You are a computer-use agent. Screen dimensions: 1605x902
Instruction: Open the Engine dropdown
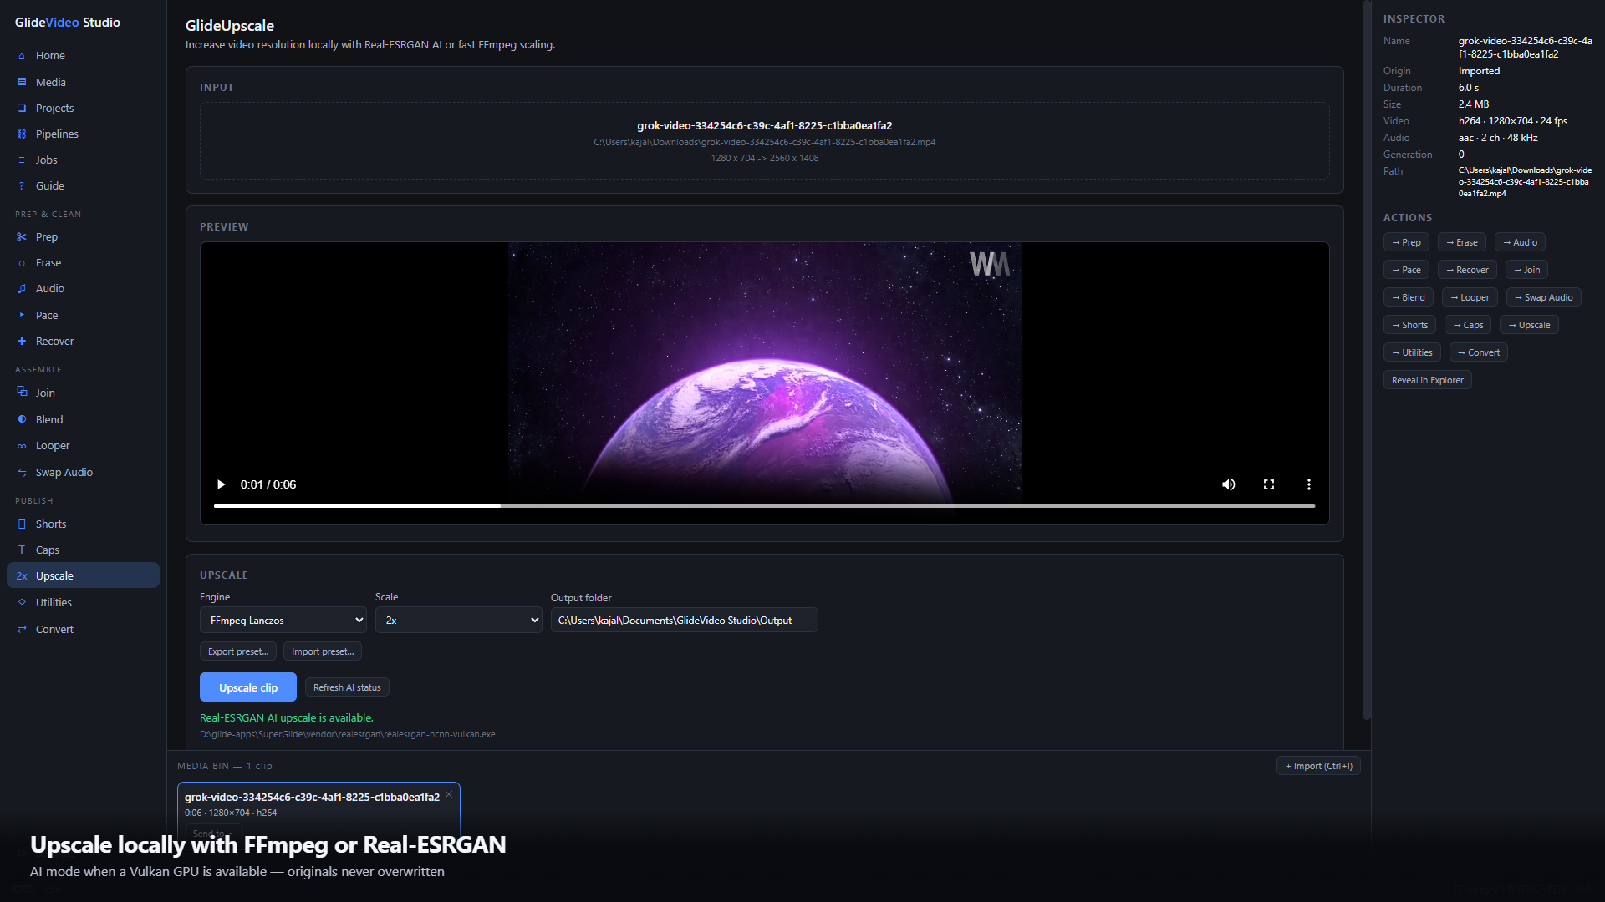pos(283,620)
